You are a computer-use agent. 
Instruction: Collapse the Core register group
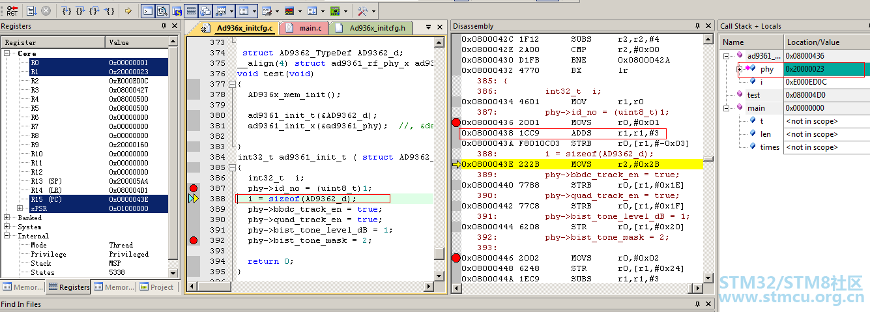(8, 53)
